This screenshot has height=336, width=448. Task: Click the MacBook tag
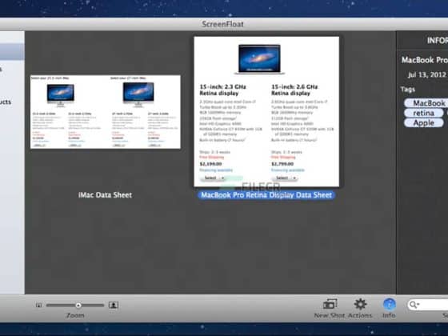[x=426, y=103]
